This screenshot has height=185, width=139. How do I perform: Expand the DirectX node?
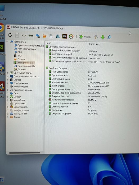click(8, 97)
